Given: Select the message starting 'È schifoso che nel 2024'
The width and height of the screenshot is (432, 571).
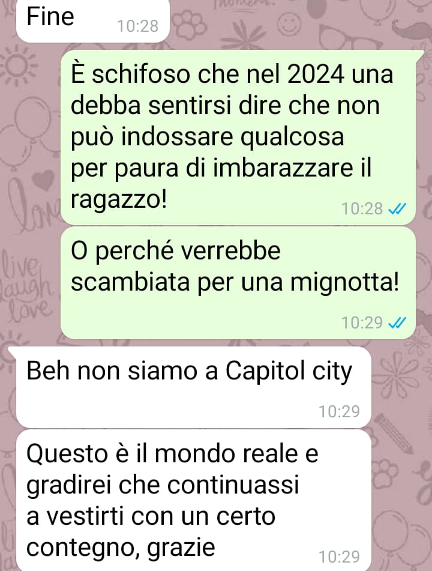Looking at the screenshot, I should (x=238, y=137).
